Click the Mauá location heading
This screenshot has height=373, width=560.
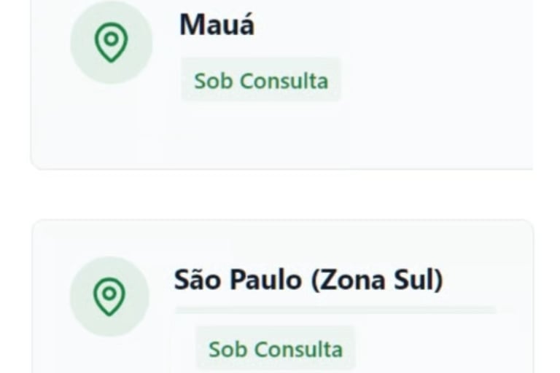[x=217, y=25]
